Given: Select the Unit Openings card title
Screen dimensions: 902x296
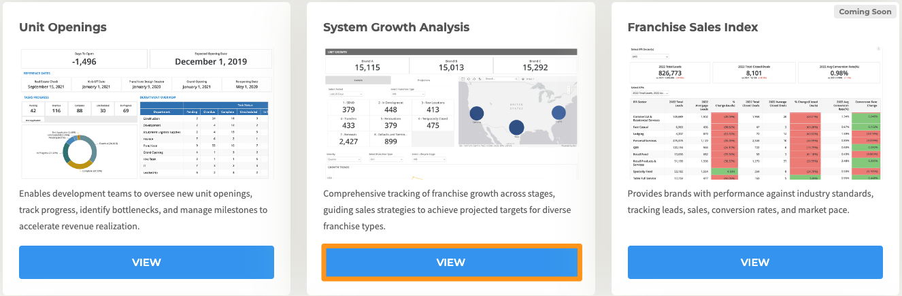Looking at the screenshot, I should coord(63,28).
